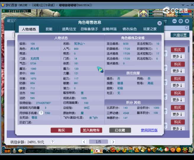Open the 人物/修炼 tab
Image resolution: width=194 pixels, height=160 pixels.
pos(29,29)
